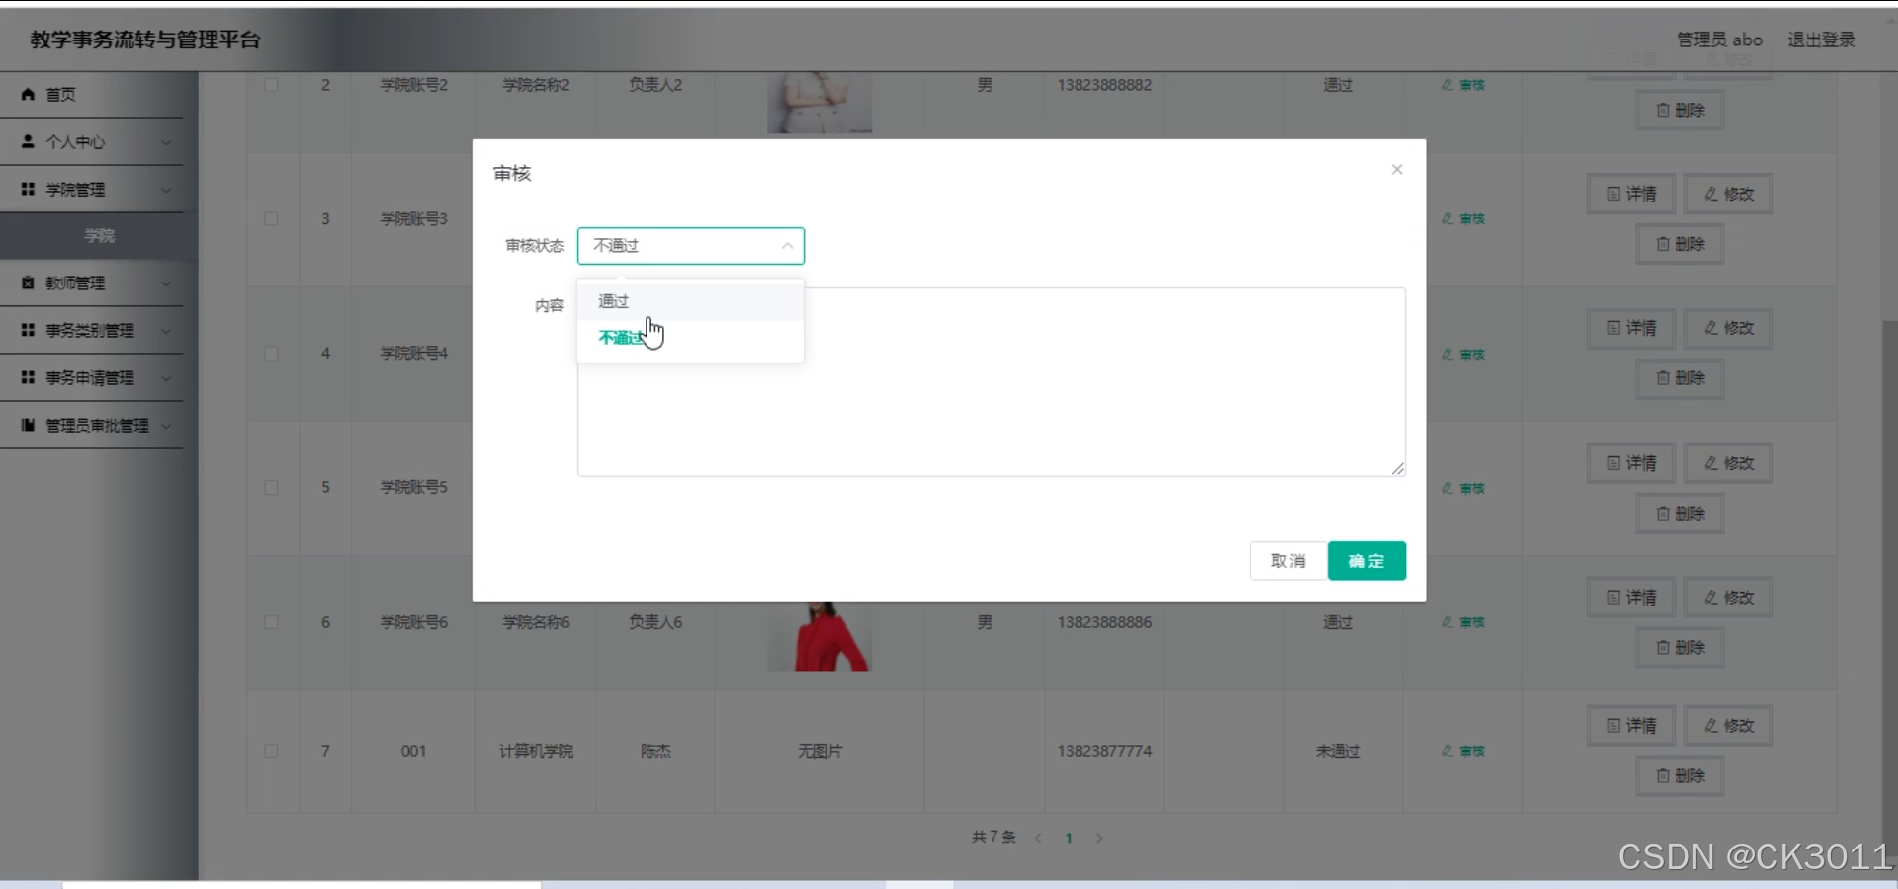This screenshot has width=1898, height=889.
Task: Collapse the 事务类别管理 sidebar menu
Action: tap(87, 330)
